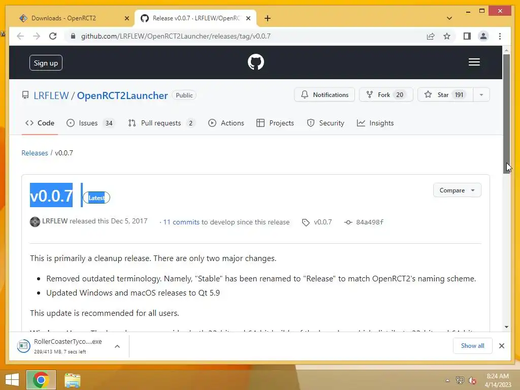Click the downloading file icon in download bar
The width and height of the screenshot is (520, 390).
point(23,346)
